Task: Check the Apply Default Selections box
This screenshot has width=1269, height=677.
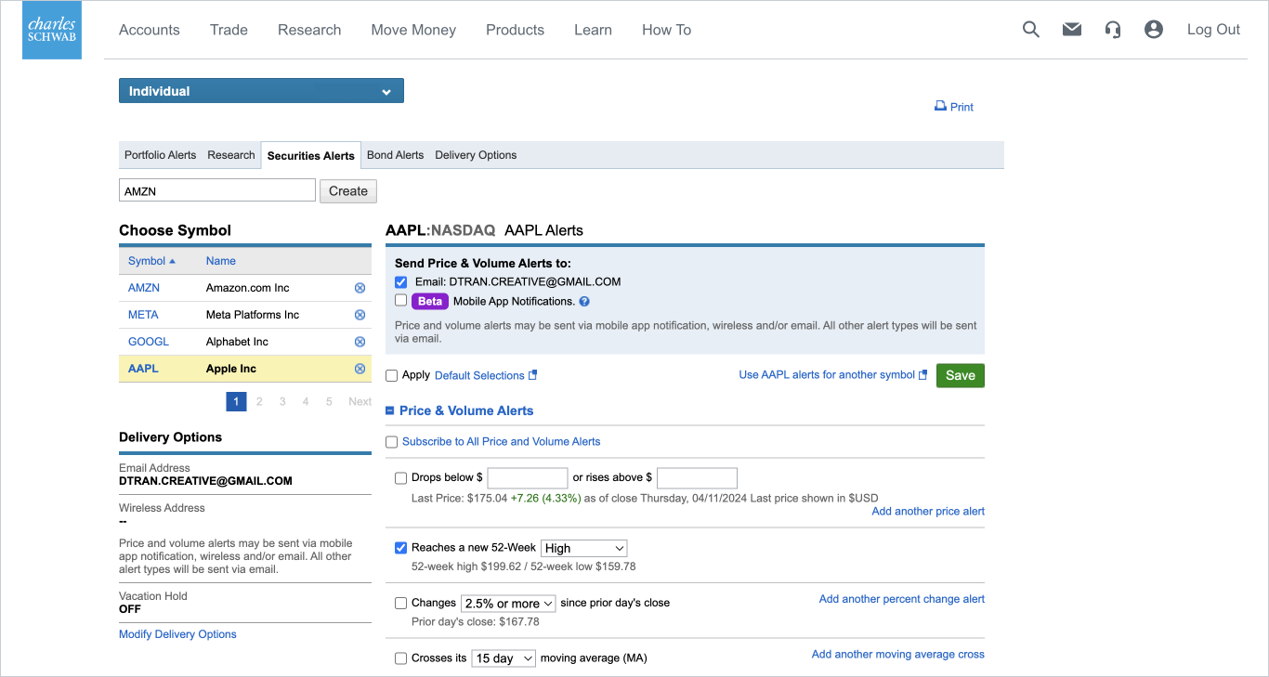Action: 392,376
